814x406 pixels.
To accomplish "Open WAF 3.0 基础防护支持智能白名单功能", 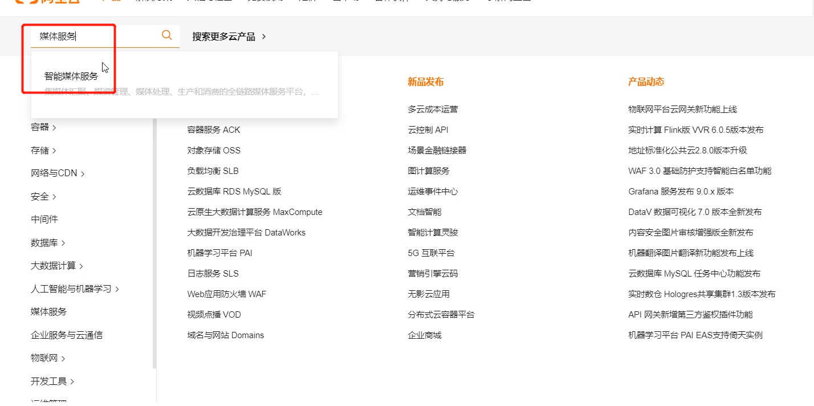I will click(x=700, y=171).
